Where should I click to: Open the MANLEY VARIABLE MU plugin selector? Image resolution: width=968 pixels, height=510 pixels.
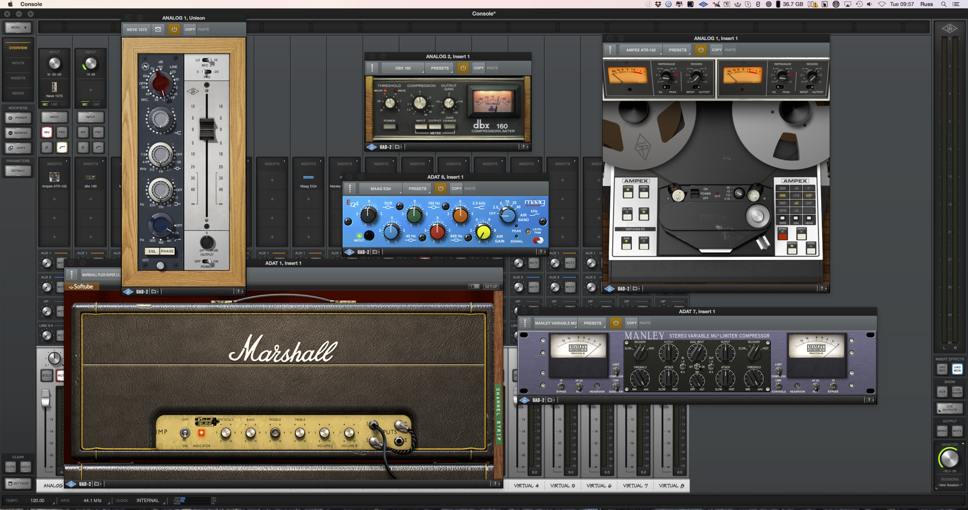click(x=555, y=323)
